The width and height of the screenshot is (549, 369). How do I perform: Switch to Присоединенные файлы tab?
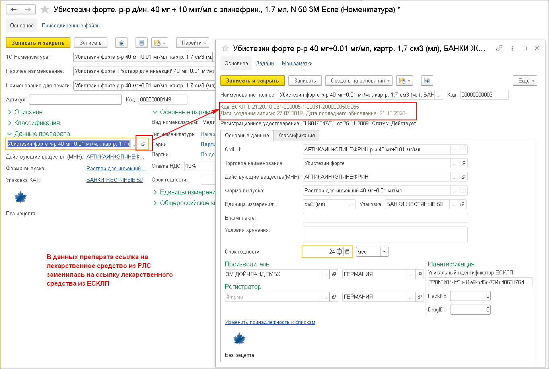(71, 25)
